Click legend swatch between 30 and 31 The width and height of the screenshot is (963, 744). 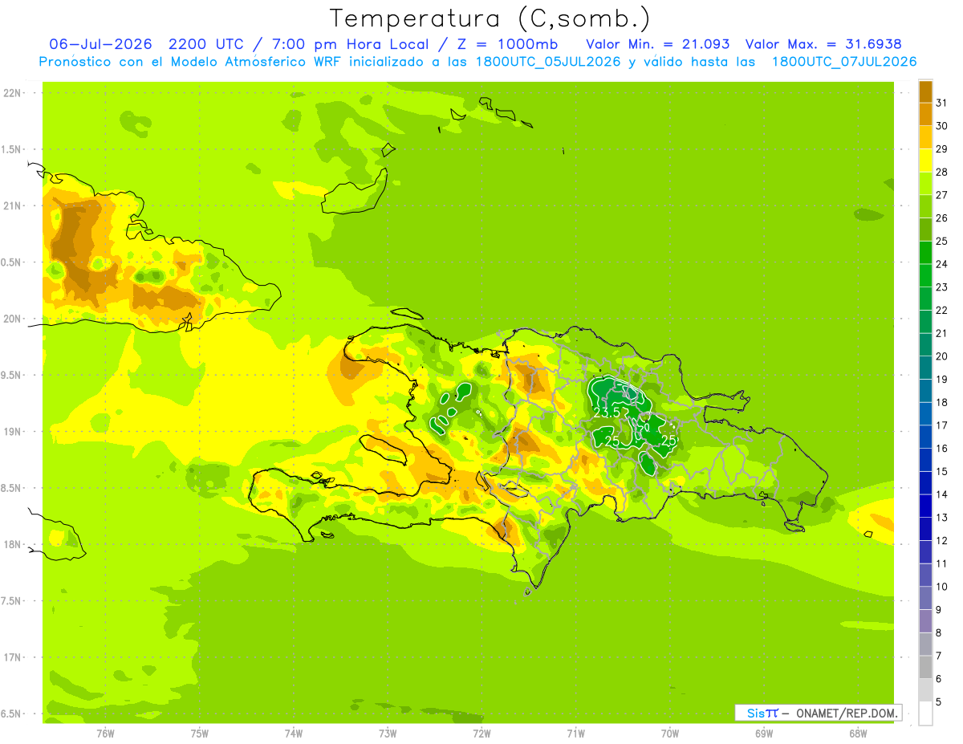925,115
